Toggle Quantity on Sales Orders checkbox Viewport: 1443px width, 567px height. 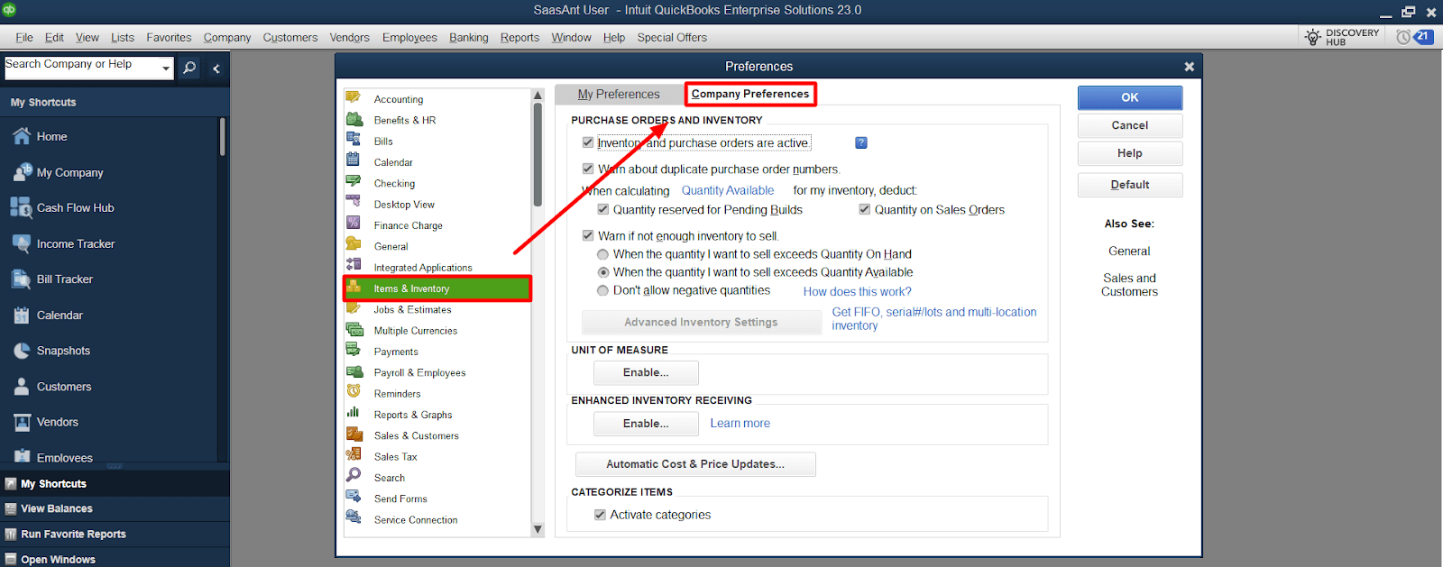865,209
